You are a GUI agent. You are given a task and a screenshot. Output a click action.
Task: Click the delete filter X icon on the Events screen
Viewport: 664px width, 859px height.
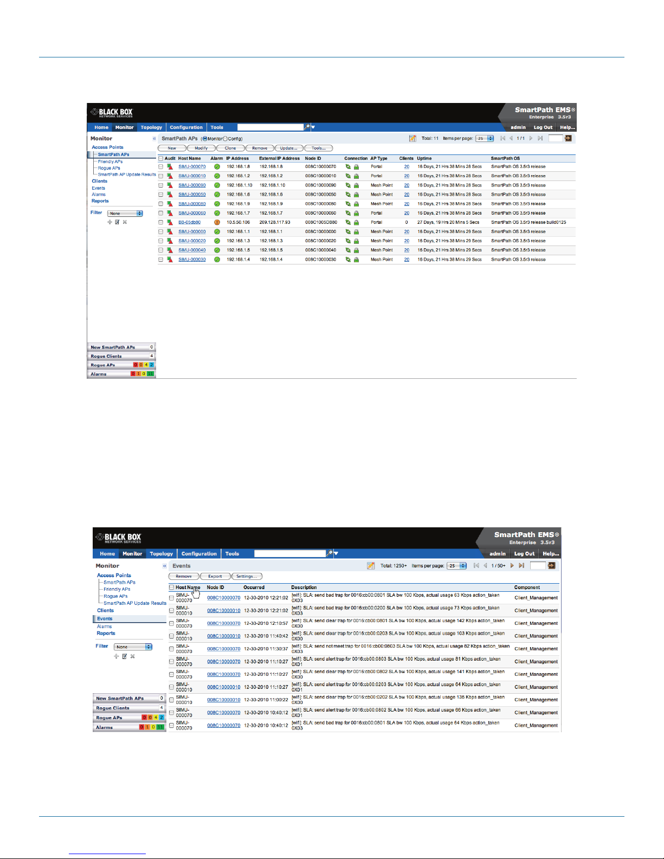(132, 656)
